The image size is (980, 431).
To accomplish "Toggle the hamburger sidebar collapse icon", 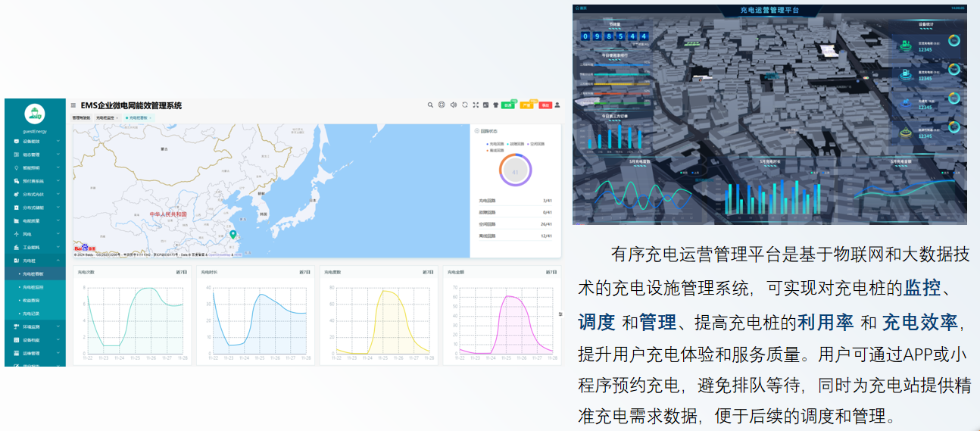I will click(73, 105).
